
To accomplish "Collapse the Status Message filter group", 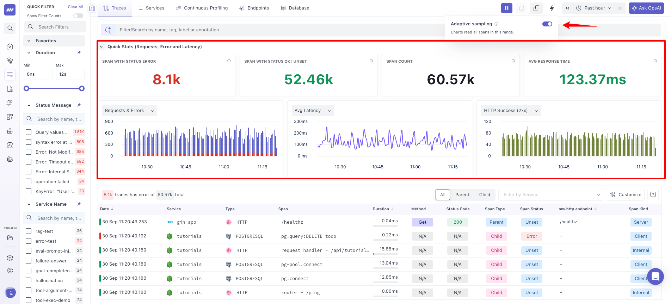I will tap(29, 105).
